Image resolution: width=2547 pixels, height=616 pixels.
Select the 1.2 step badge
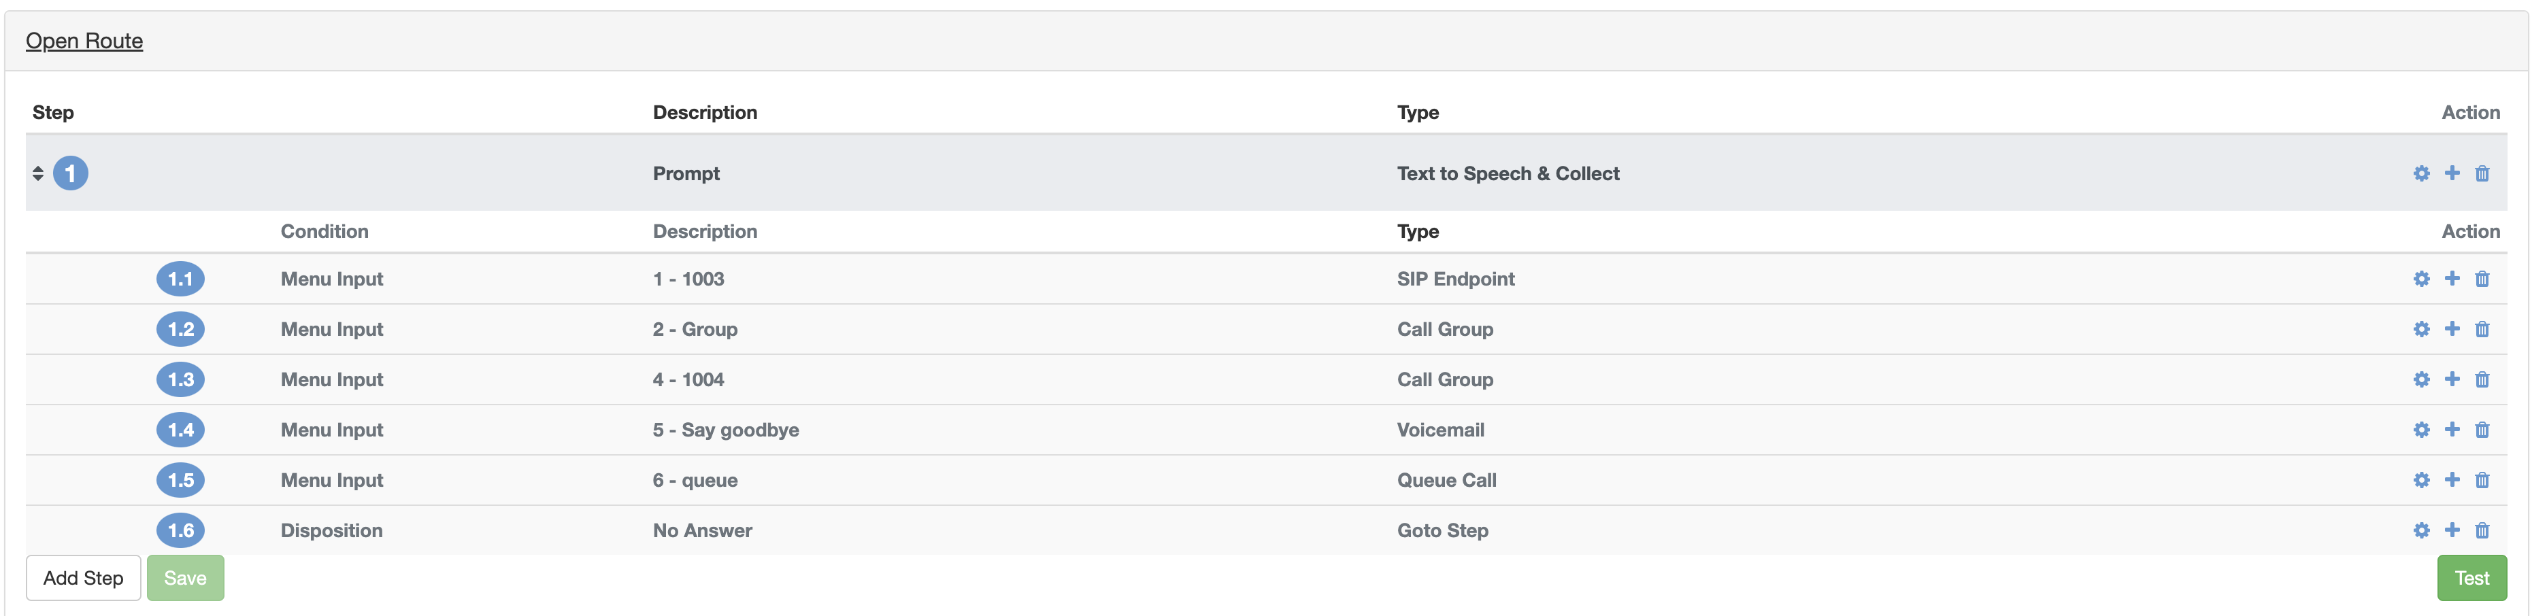(x=181, y=329)
